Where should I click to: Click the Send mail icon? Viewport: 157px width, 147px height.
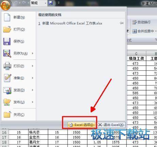(x=7, y=90)
